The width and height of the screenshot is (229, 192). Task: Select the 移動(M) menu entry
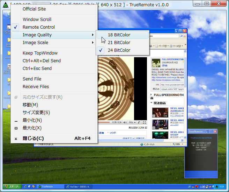click(54, 105)
